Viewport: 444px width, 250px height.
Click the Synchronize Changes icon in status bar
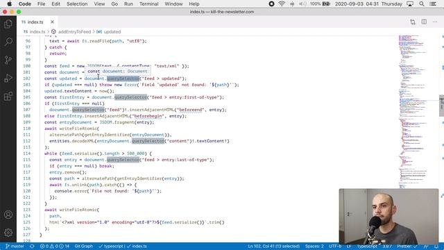point(32,247)
